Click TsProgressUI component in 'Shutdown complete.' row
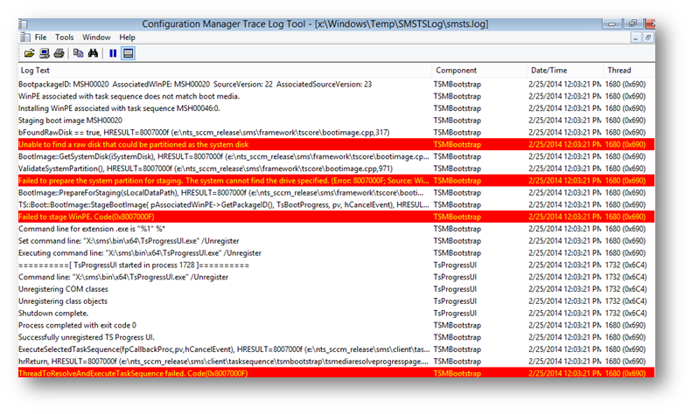 tap(455, 314)
